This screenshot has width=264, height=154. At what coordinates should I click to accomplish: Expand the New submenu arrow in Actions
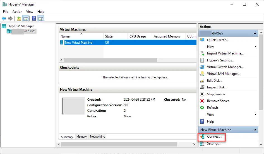click(x=255, y=47)
